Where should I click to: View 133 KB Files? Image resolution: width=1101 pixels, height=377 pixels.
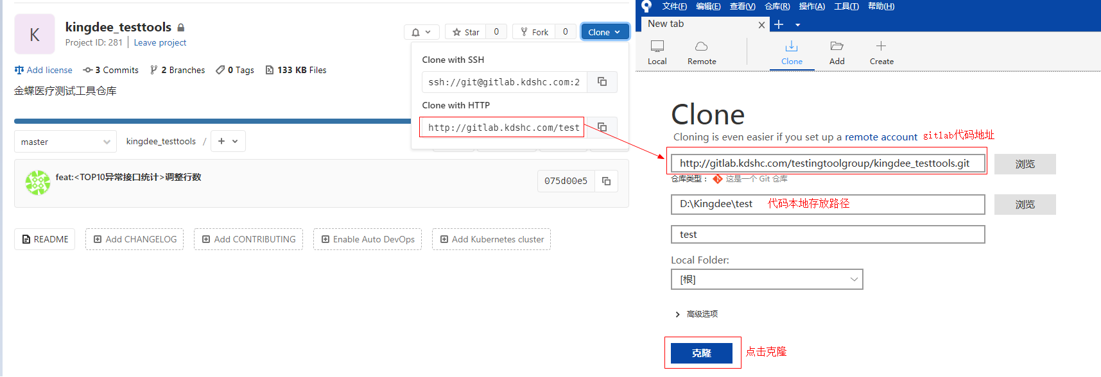[296, 70]
